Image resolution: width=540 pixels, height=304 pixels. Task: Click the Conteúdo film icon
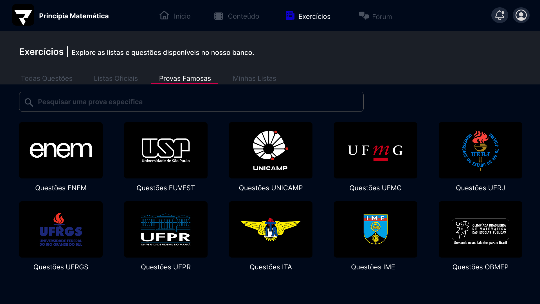pyautogui.click(x=219, y=16)
